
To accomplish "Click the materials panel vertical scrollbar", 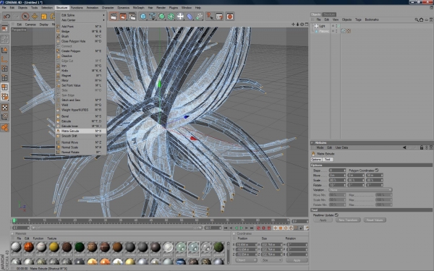I will pos(228,253).
